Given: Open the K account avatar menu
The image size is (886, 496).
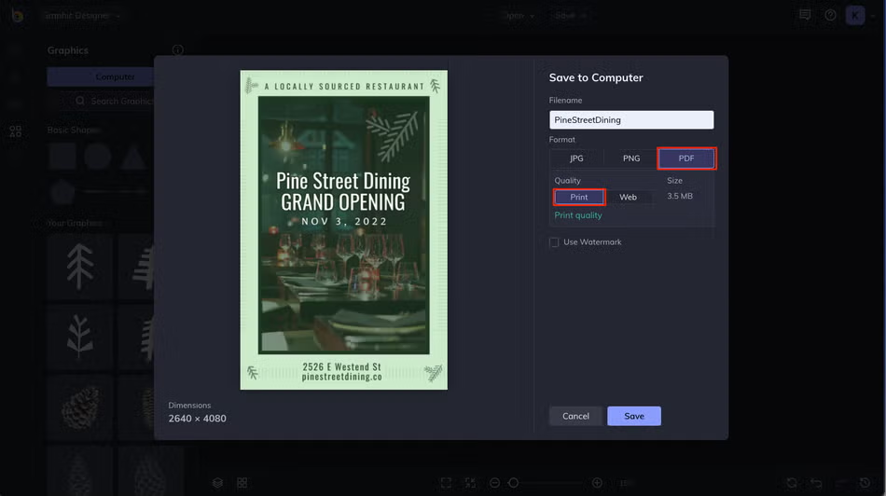Looking at the screenshot, I should point(855,15).
